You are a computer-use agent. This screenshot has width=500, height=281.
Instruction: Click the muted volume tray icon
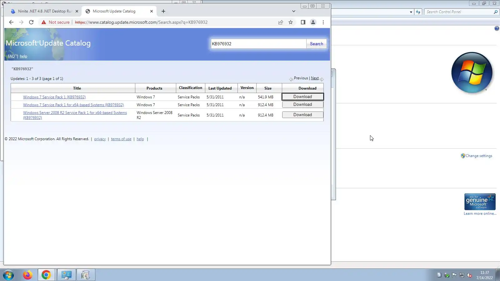[x=469, y=275]
